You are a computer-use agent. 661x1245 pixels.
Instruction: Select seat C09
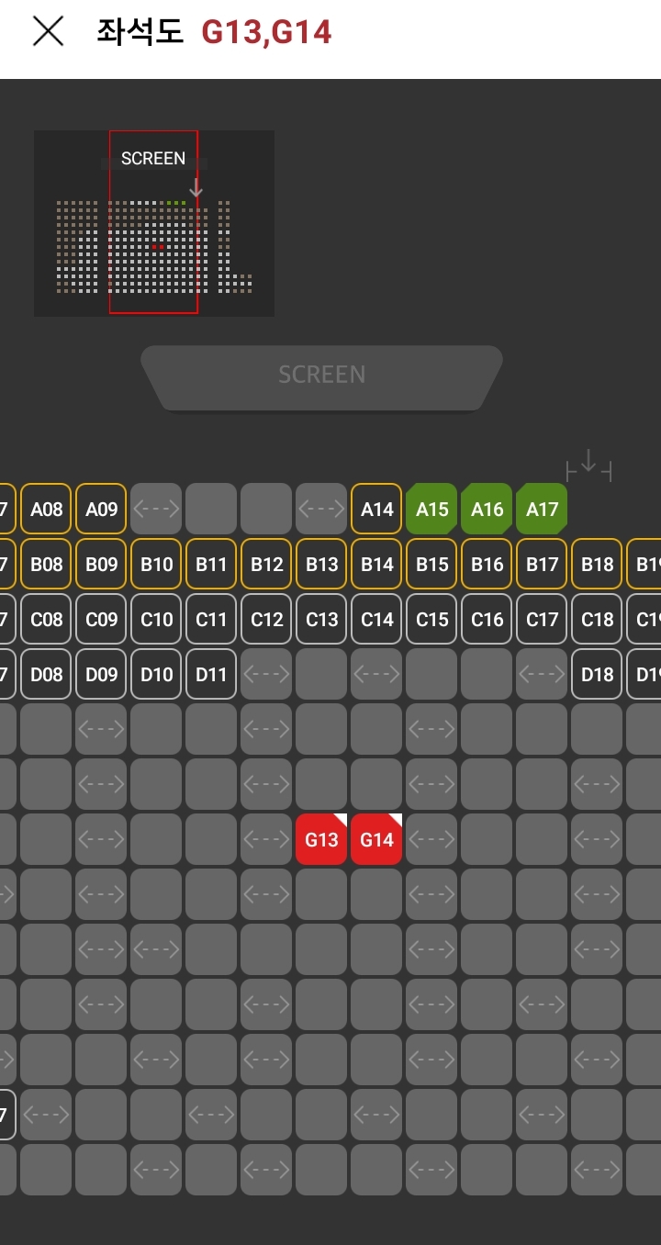pyautogui.click(x=101, y=619)
